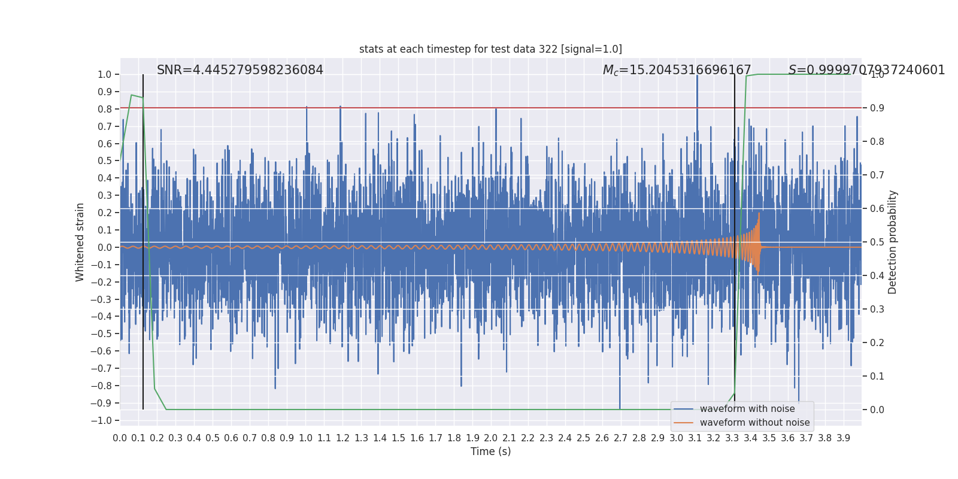Click the "waveform without noise" legend entry

coord(754,423)
